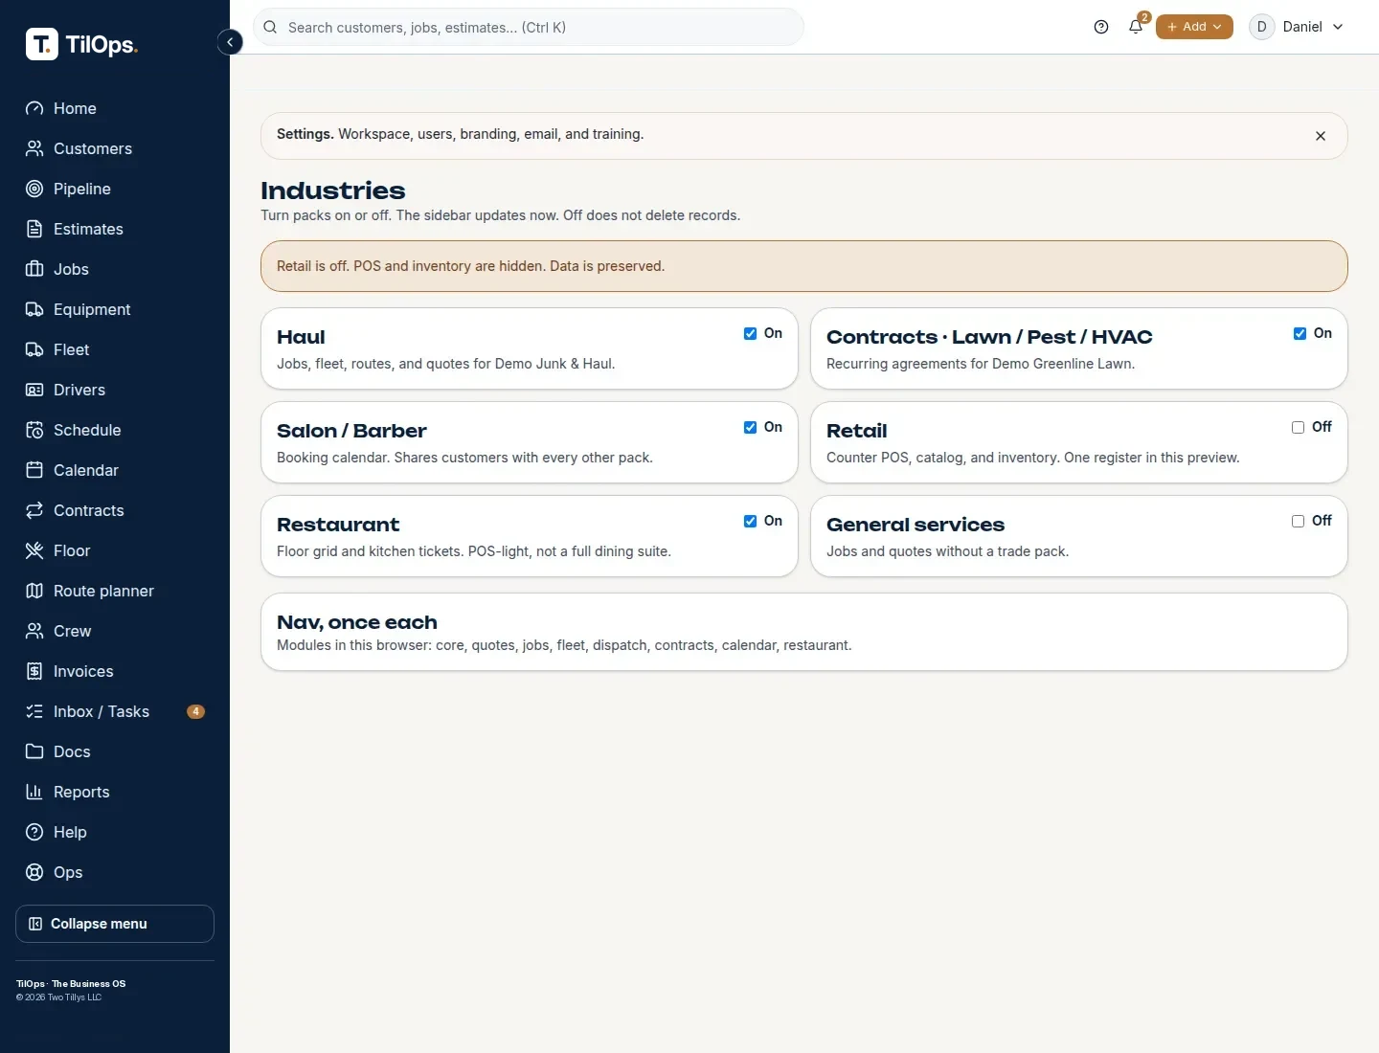Click the Ops lifebuoy icon
Image resolution: width=1379 pixels, height=1053 pixels.
(34, 872)
